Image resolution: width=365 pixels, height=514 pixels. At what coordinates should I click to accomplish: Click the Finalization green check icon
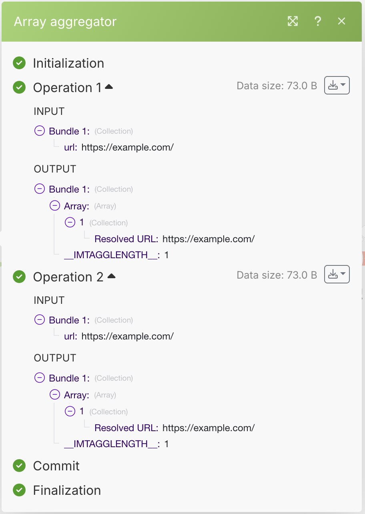19,490
